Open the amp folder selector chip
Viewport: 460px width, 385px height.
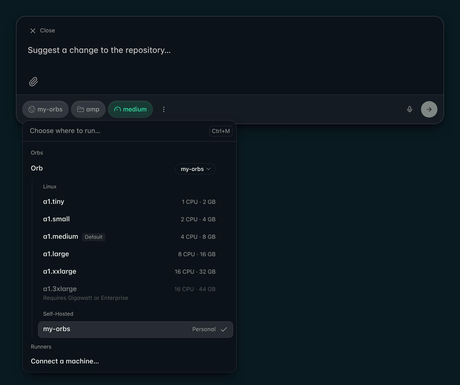click(88, 109)
